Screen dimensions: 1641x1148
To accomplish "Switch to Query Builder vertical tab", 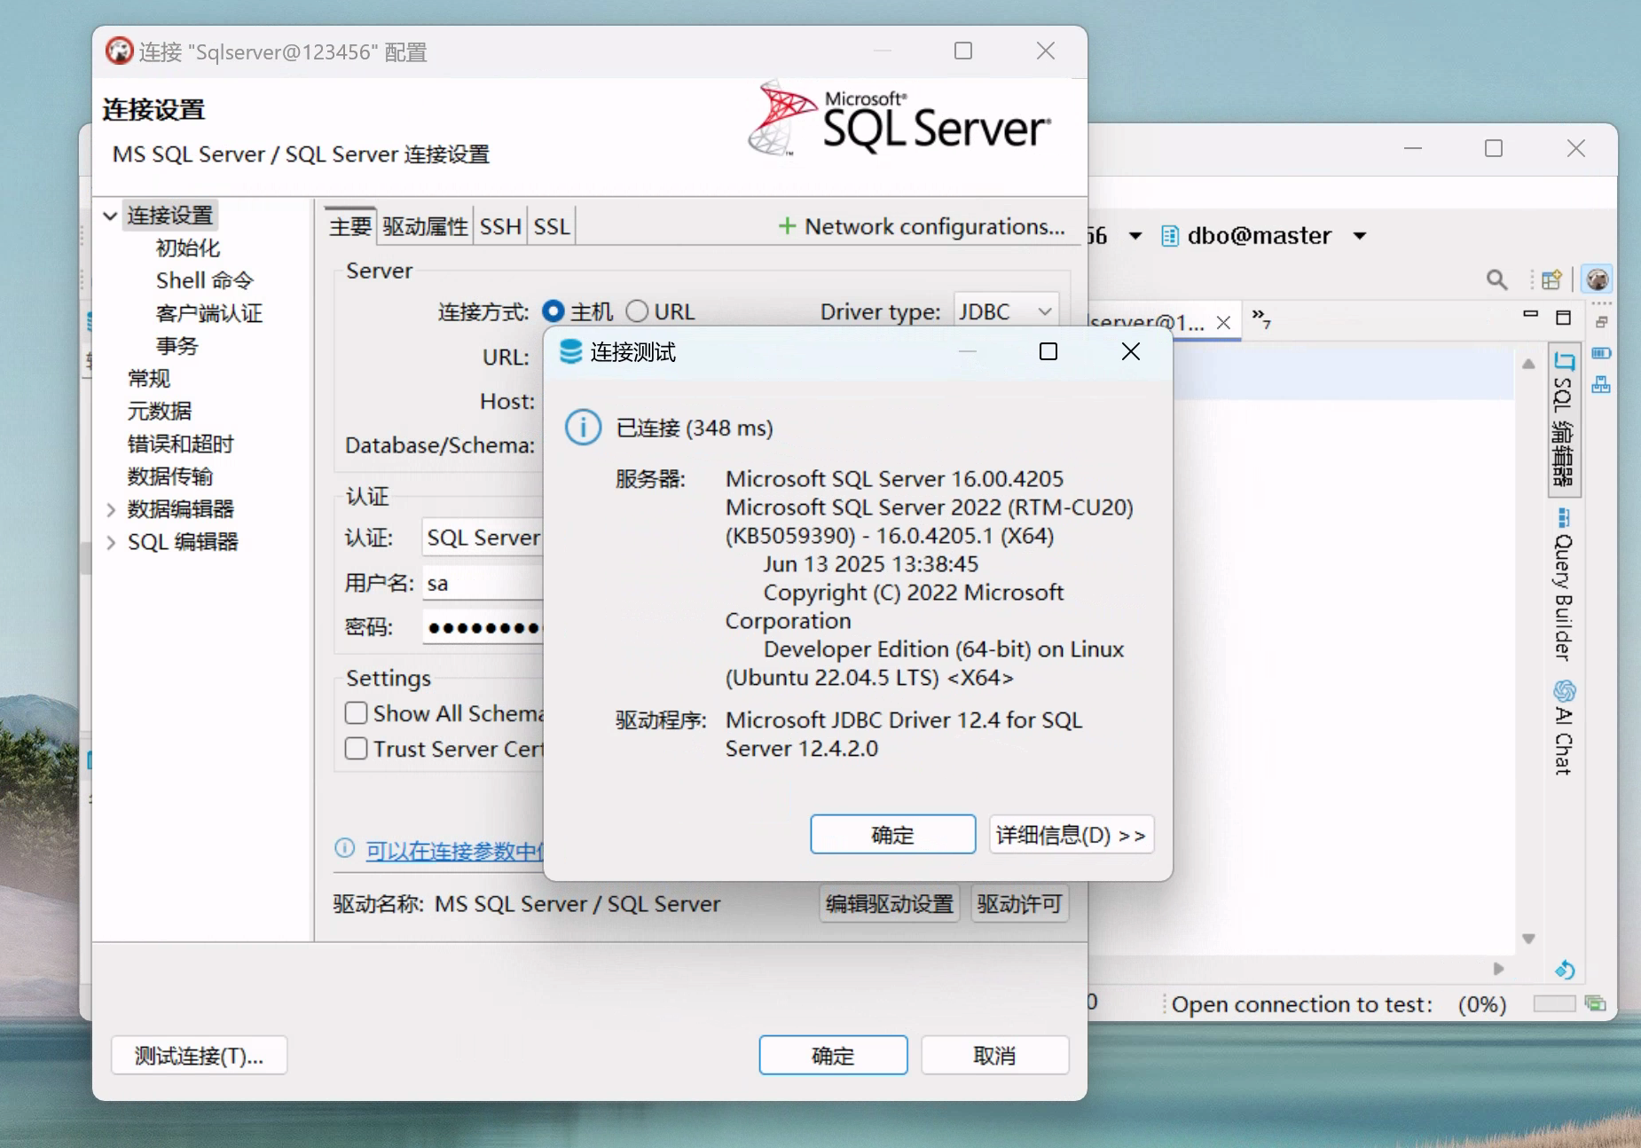I will click(x=1563, y=585).
